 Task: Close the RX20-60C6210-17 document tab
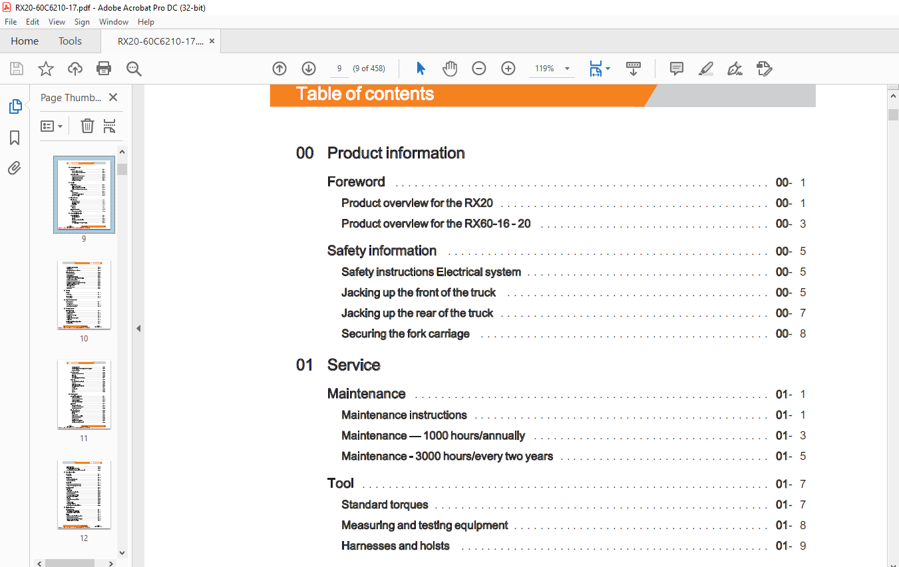[212, 41]
